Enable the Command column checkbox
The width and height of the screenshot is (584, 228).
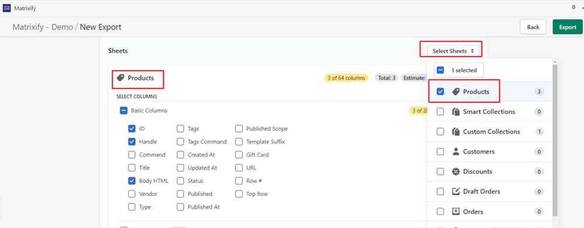click(131, 154)
